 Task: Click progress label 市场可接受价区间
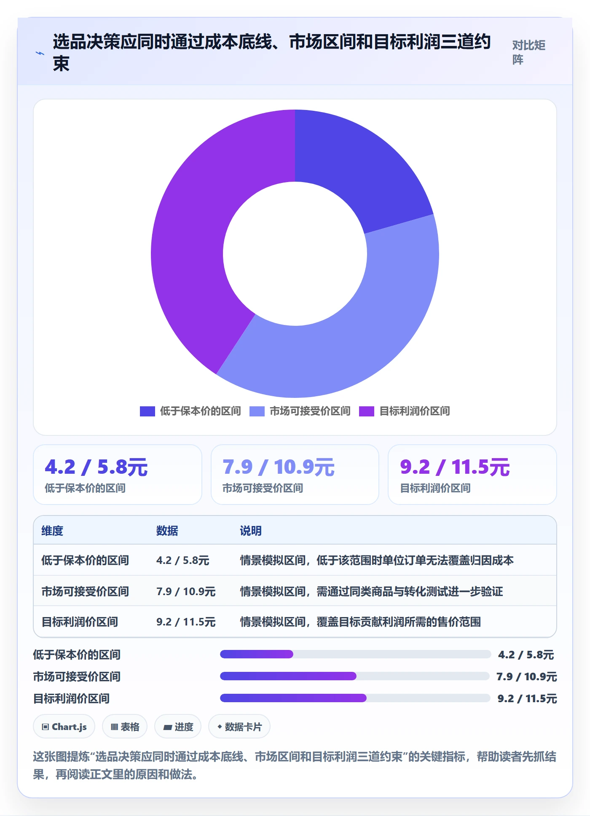pyautogui.click(x=77, y=676)
